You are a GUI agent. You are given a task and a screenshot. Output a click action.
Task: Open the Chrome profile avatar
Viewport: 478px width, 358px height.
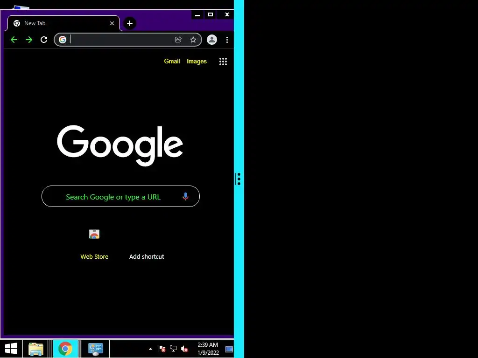[212, 40]
